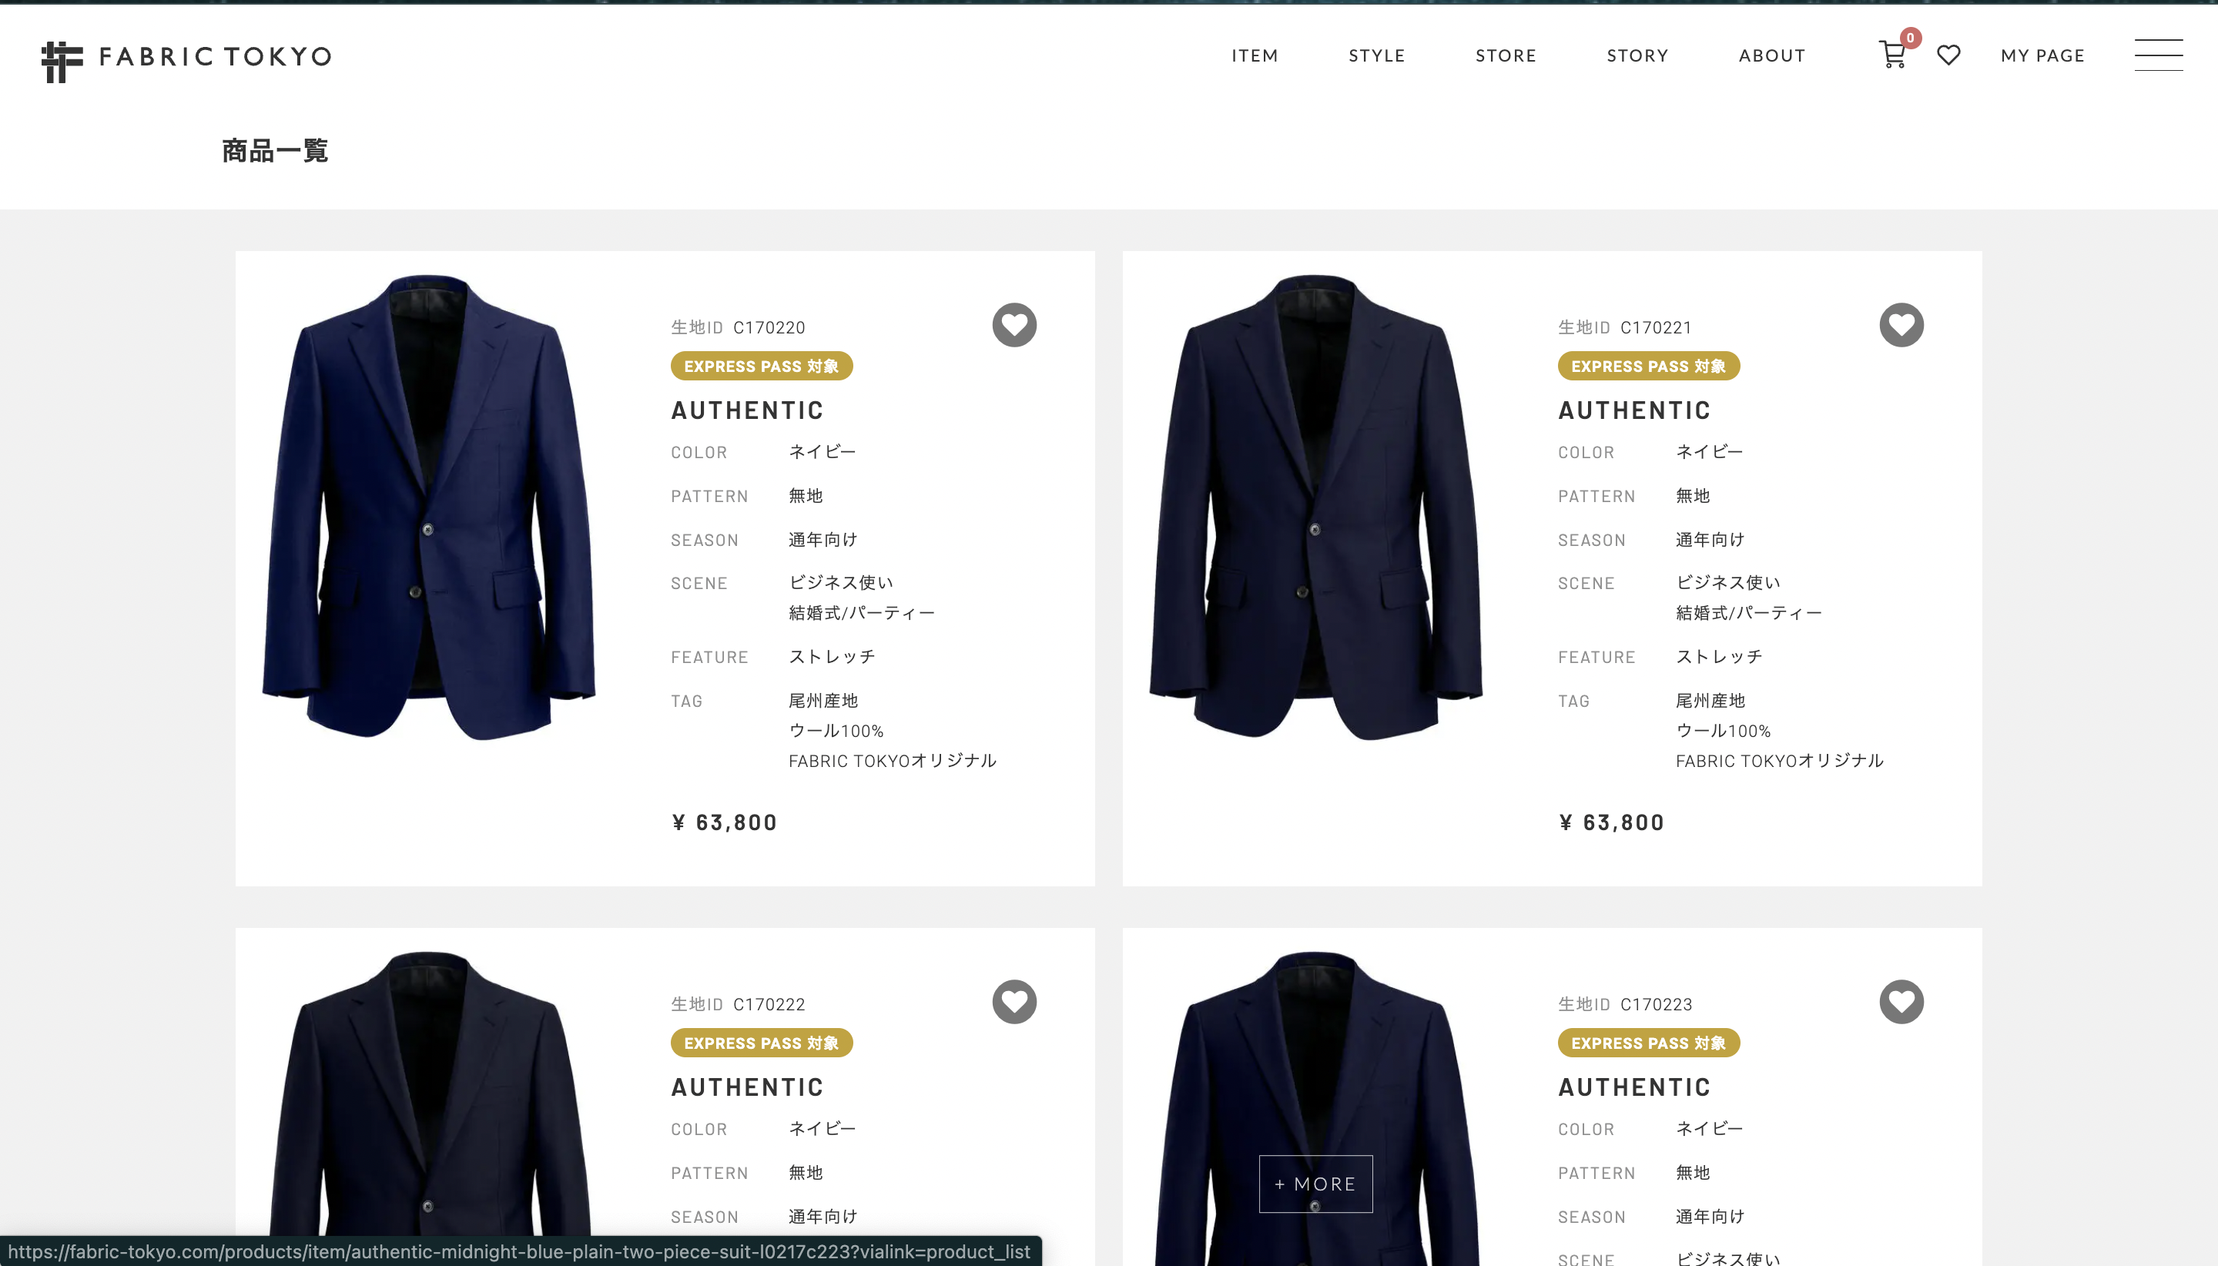Click 生地ID C170222 text
The height and width of the screenshot is (1266, 2218).
coord(738,1004)
